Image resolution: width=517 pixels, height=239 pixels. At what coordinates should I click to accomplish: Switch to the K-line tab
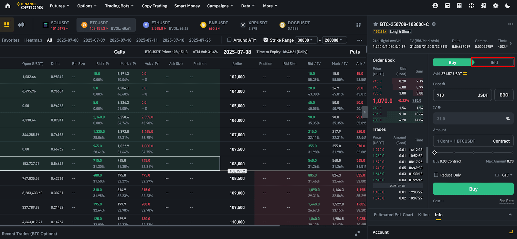[x=424, y=215]
